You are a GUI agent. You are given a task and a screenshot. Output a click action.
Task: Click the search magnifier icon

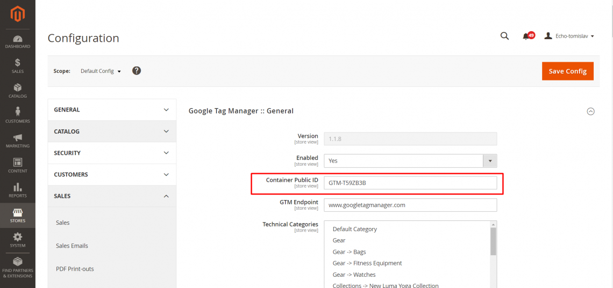pos(504,36)
